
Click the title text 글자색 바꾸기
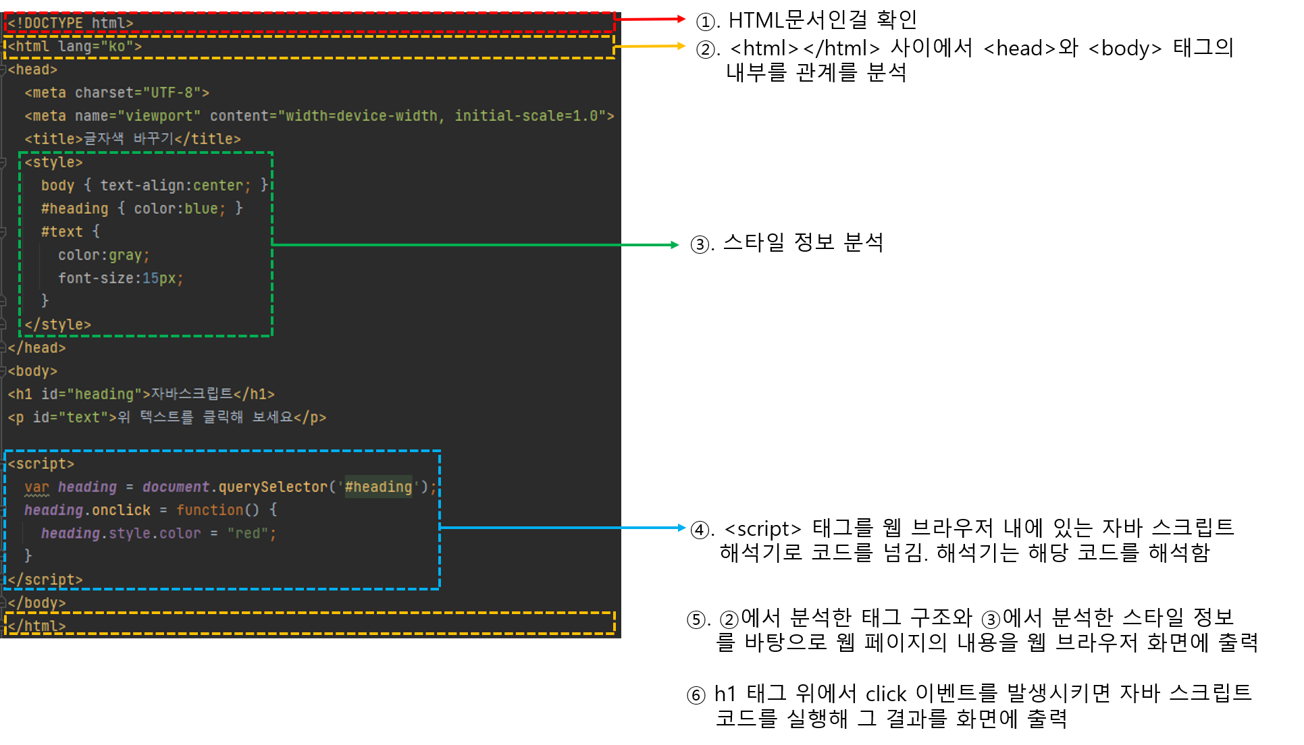tap(128, 139)
